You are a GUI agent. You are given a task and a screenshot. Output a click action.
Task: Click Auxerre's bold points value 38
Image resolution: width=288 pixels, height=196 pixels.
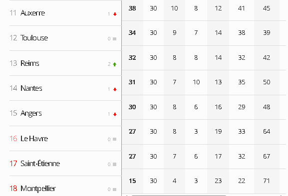132,8
